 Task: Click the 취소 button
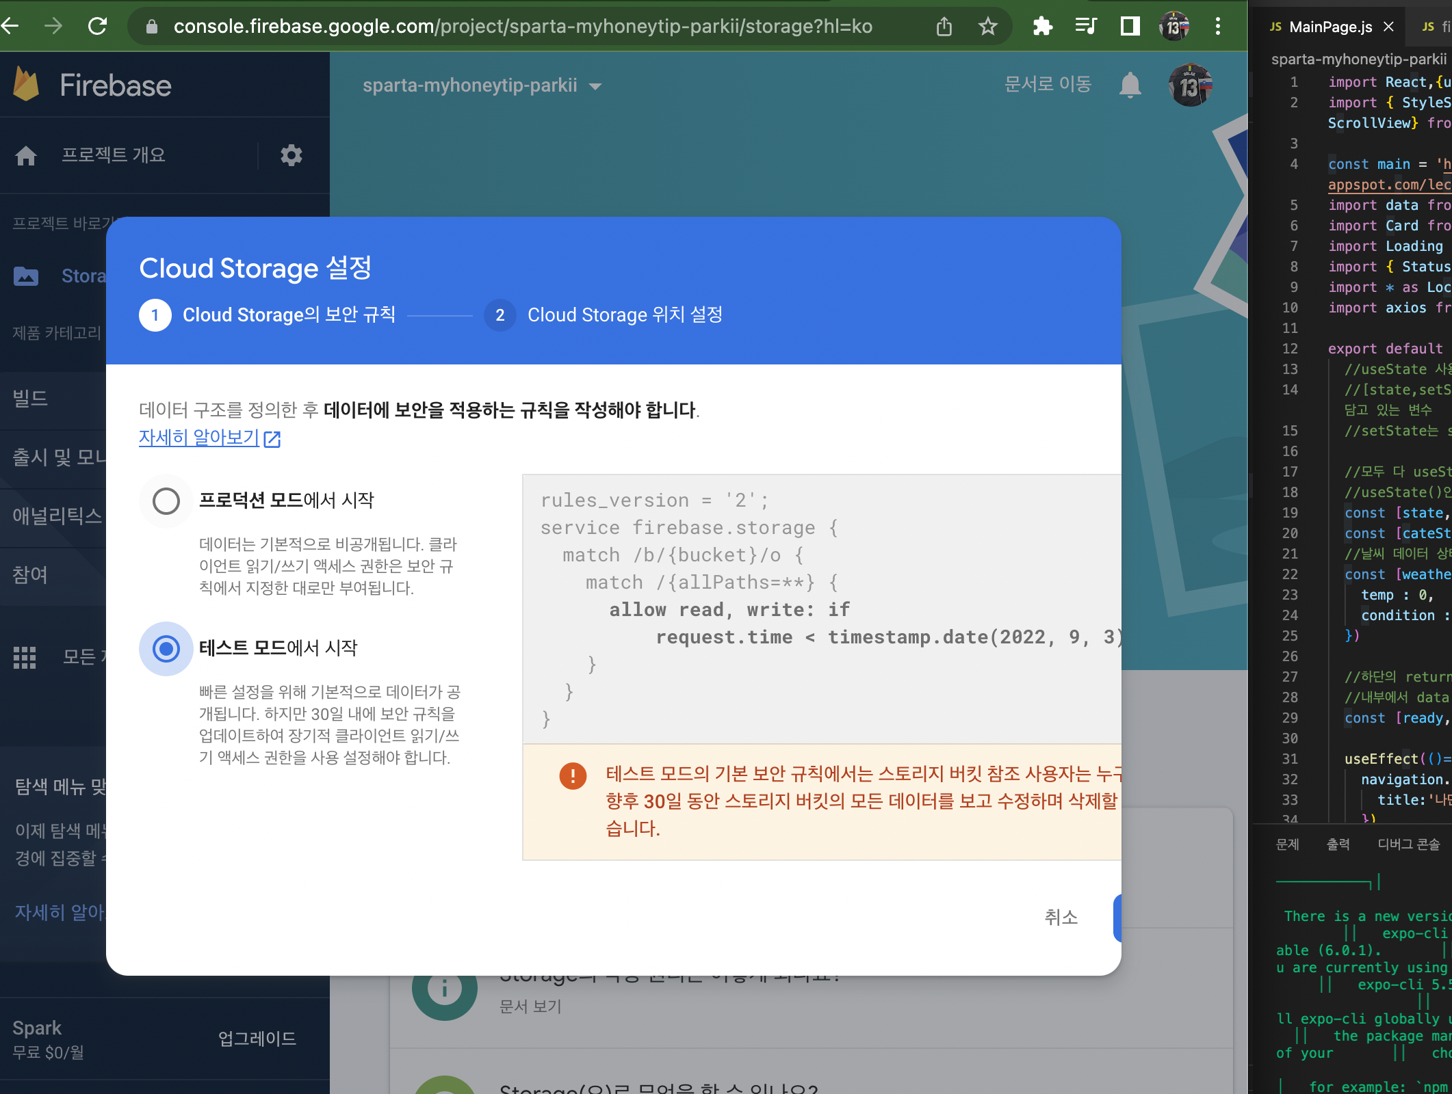coord(1061,917)
